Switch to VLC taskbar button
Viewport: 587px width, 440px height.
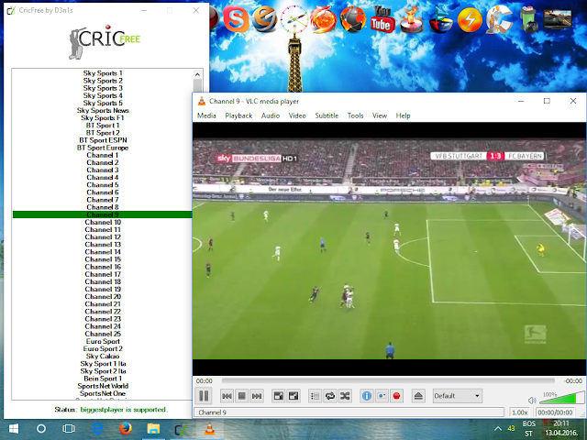click(209, 429)
